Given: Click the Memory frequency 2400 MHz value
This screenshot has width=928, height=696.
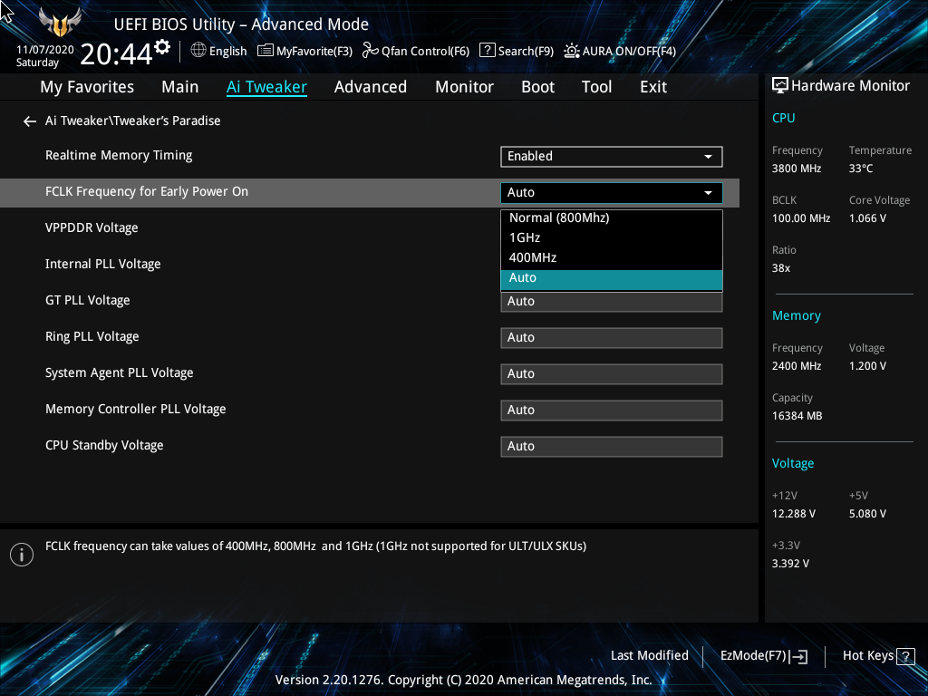Looking at the screenshot, I should point(797,366).
